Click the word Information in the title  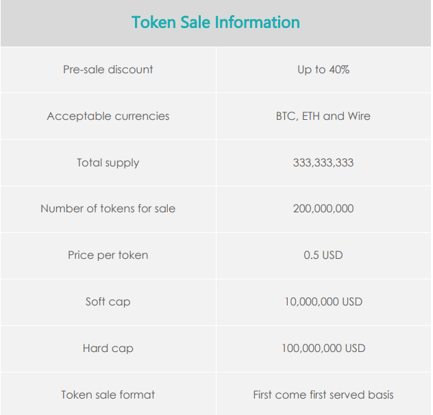pyautogui.click(x=258, y=23)
